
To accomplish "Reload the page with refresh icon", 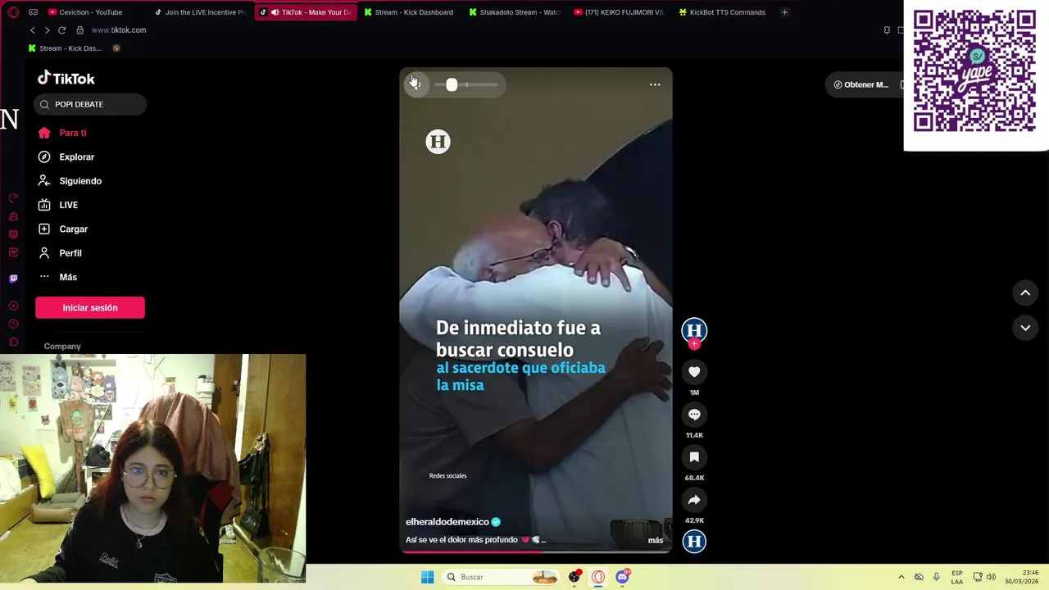I will click(x=61, y=30).
